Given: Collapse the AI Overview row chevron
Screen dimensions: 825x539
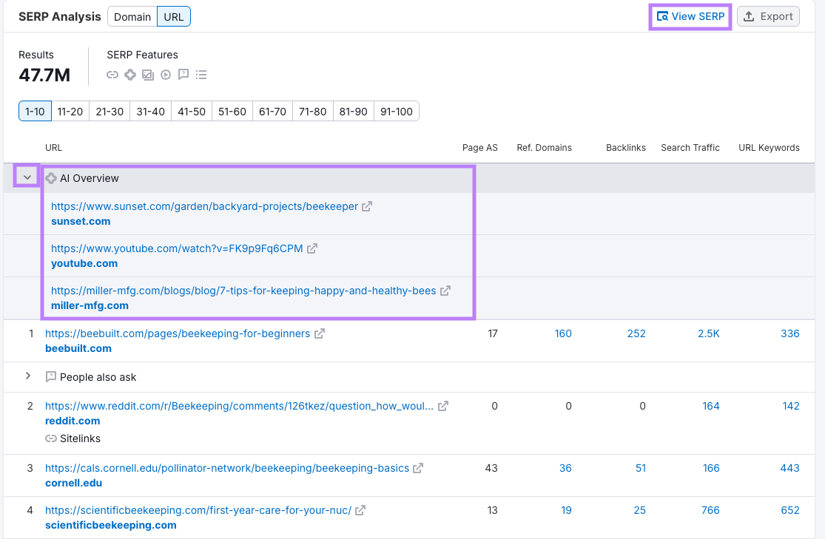Looking at the screenshot, I should click(x=27, y=177).
